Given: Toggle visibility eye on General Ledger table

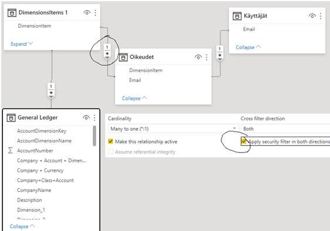Looking at the screenshot, I should (86, 118).
